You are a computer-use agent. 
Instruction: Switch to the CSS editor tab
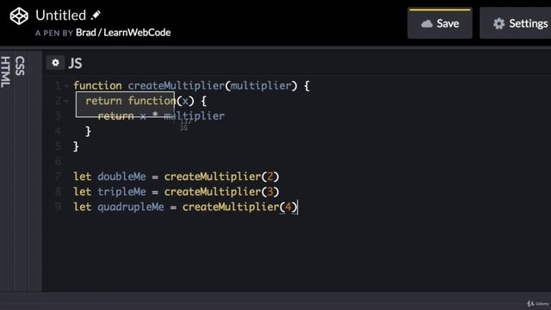[x=21, y=65]
